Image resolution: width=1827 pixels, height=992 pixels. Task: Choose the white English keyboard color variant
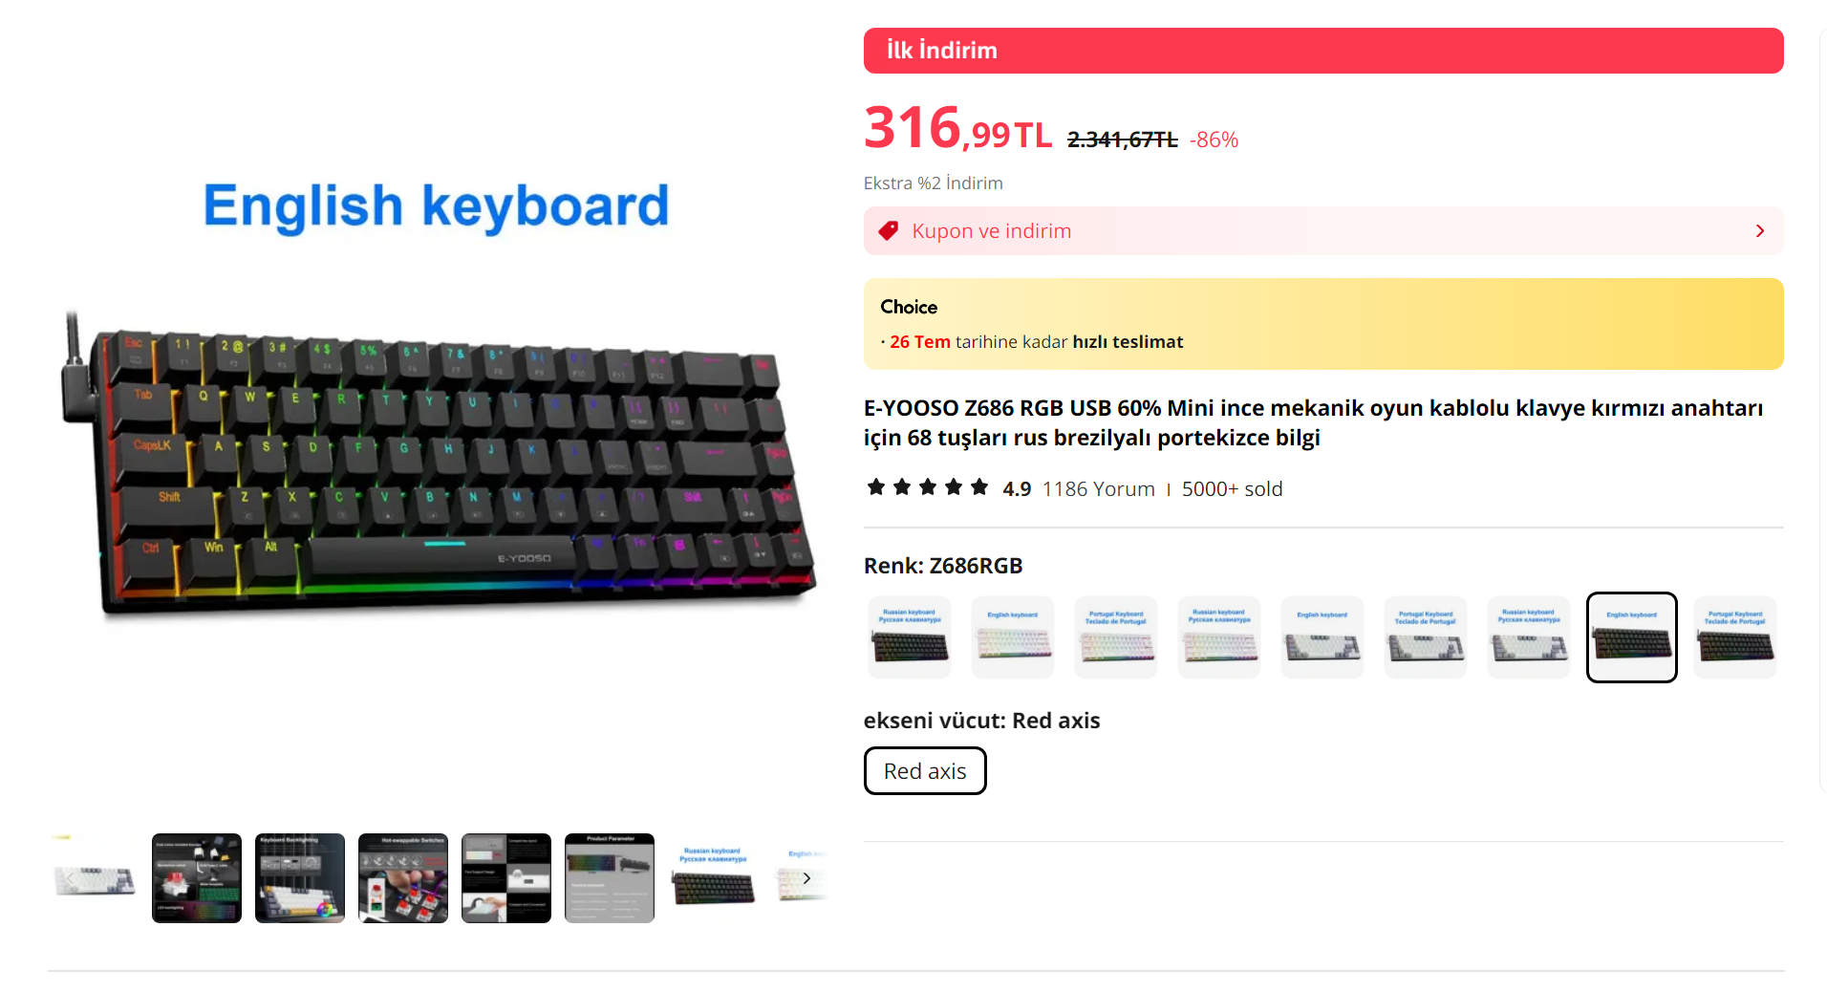1012,636
